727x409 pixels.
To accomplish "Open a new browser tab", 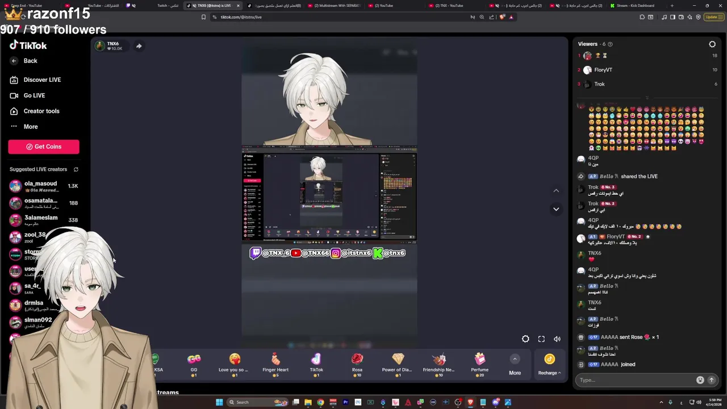I will 672,6.
